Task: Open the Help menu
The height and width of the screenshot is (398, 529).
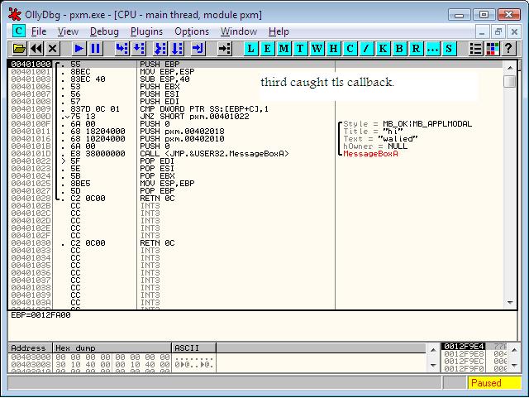Action: (279, 31)
